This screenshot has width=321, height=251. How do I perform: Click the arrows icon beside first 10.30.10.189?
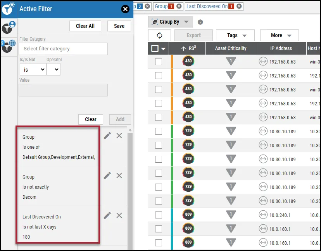(x=263, y=131)
